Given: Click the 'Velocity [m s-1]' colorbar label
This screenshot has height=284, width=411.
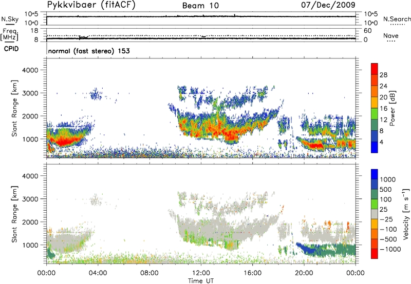Looking at the screenshot, I should (x=406, y=214).
